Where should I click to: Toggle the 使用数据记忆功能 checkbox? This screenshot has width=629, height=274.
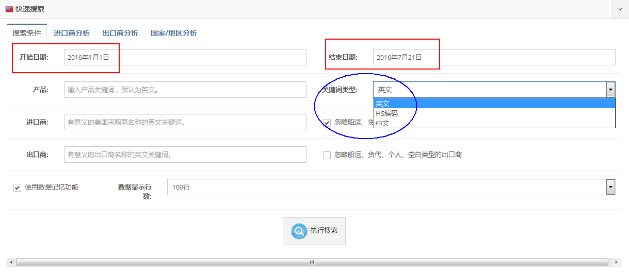[x=17, y=187]
